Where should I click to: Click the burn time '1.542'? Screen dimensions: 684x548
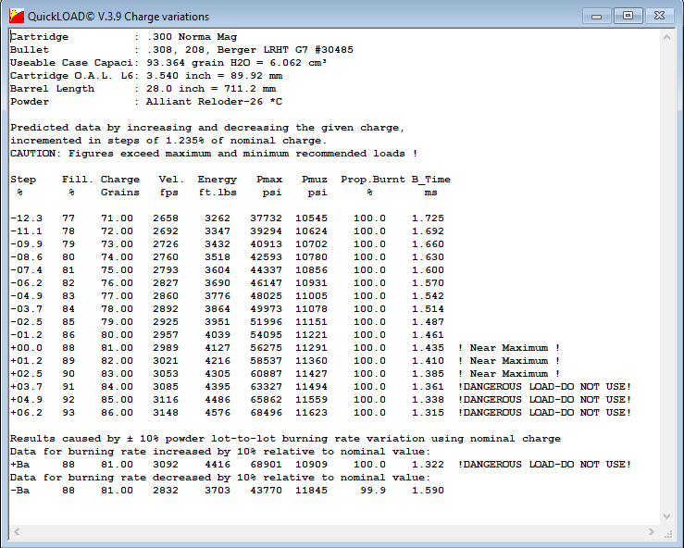click(428, 296)
